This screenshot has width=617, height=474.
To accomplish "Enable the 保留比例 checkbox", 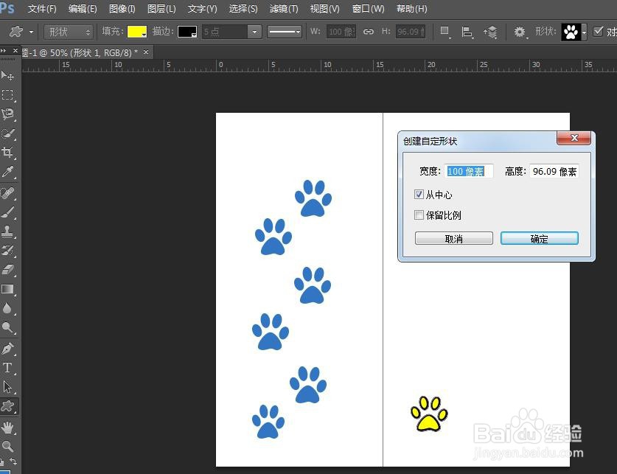I will (419, 215).
